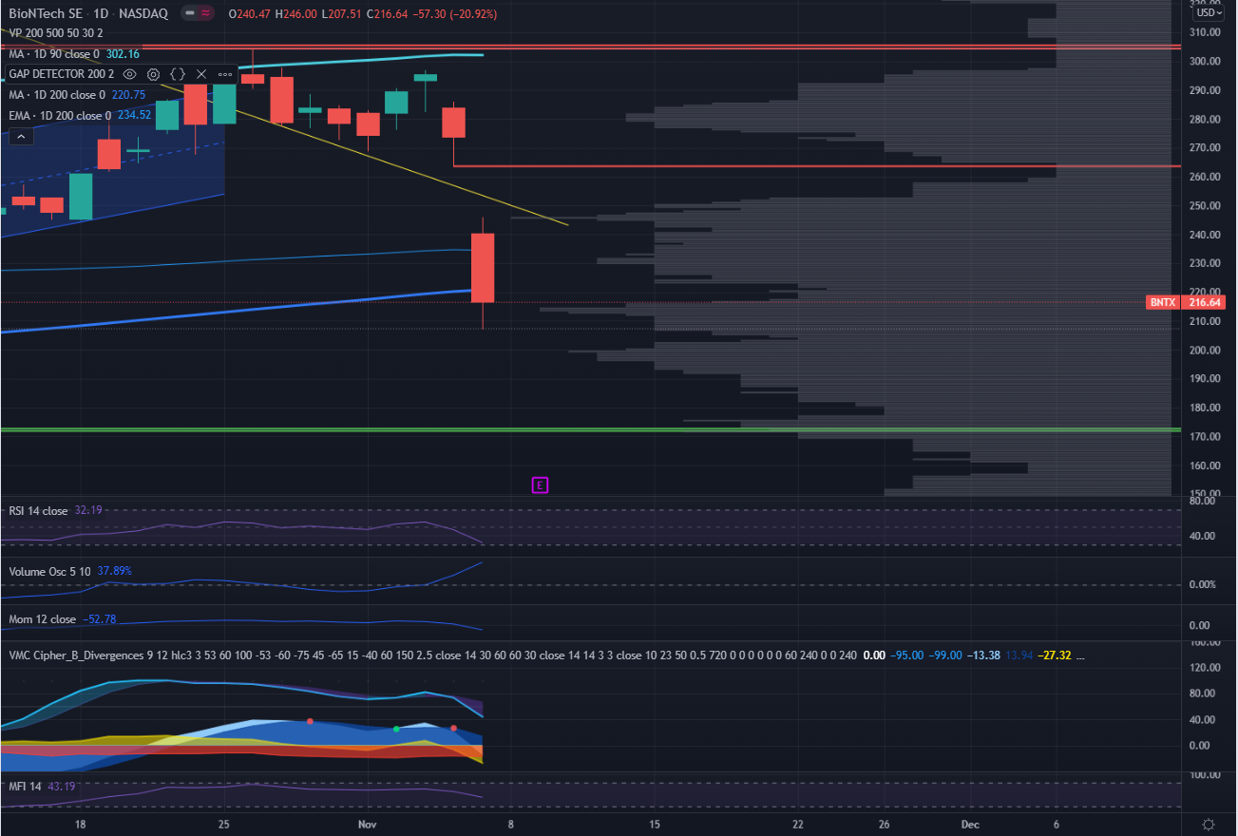1238x836 pixels.
Task: Open GAP DETECTOR source code braces
Action: (178, 73)
